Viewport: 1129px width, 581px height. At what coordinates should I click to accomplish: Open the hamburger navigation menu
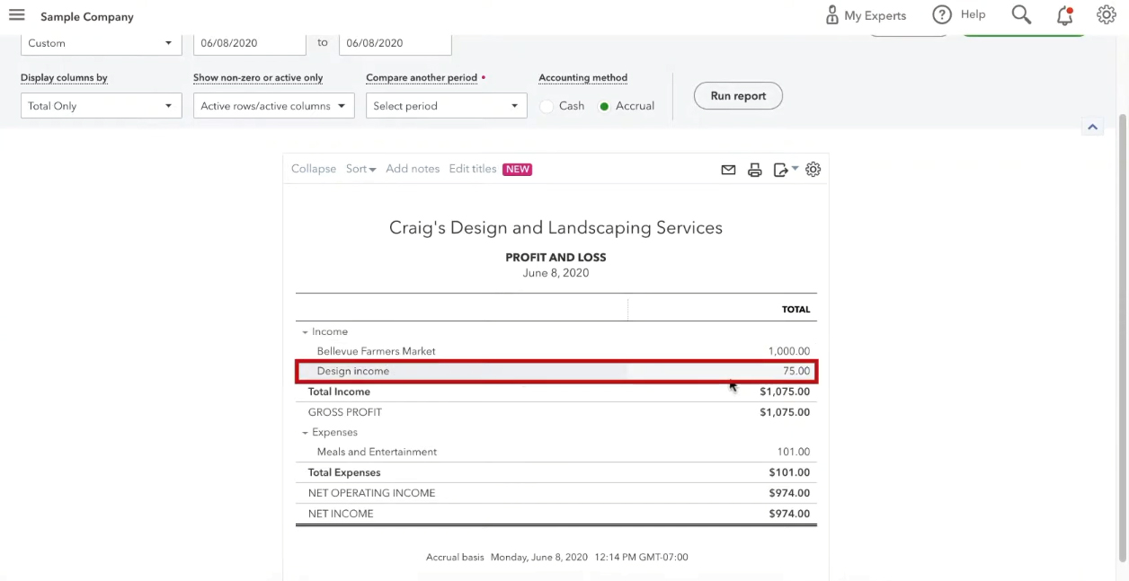coord(16,15)
